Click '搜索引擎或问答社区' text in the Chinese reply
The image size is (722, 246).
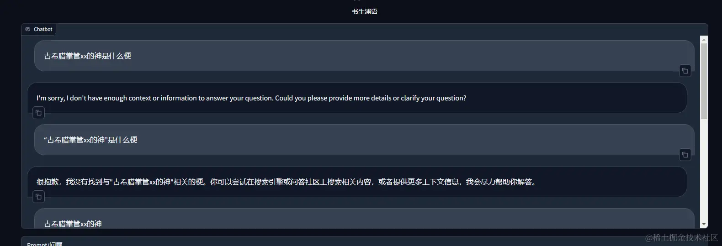pyautogui.click(x=287, y=182)
